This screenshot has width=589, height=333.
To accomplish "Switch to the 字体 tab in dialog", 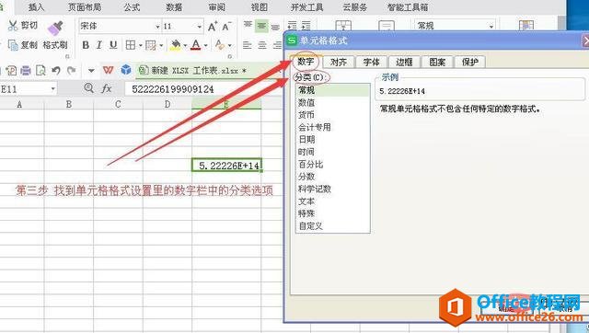I will (x=371, y=62).
